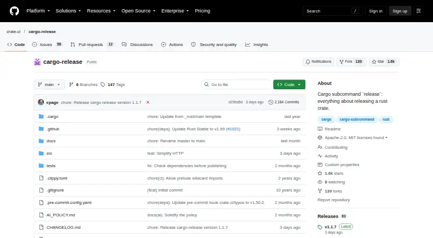The height and width of the screenshot is (238, 433).
Task: Switch to the Issues tab
Action: coord(47,44)
